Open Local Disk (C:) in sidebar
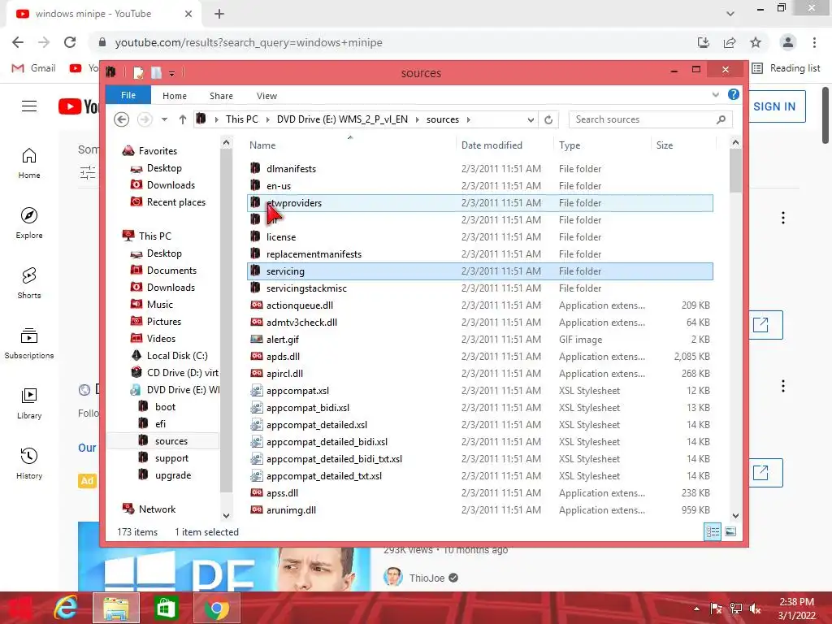This screenshot has height=624, width=832. click(x=176, y=356)
